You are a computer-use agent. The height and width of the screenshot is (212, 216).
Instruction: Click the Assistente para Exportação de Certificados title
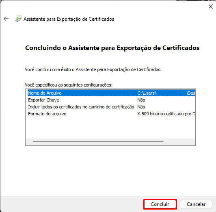click(x=69, y=19)
